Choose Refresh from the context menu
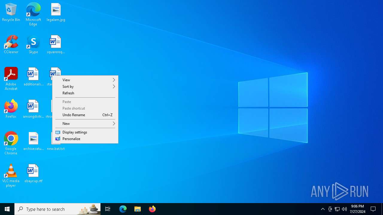383x215 pixels. pyautogui.click(x=85, y=93)
